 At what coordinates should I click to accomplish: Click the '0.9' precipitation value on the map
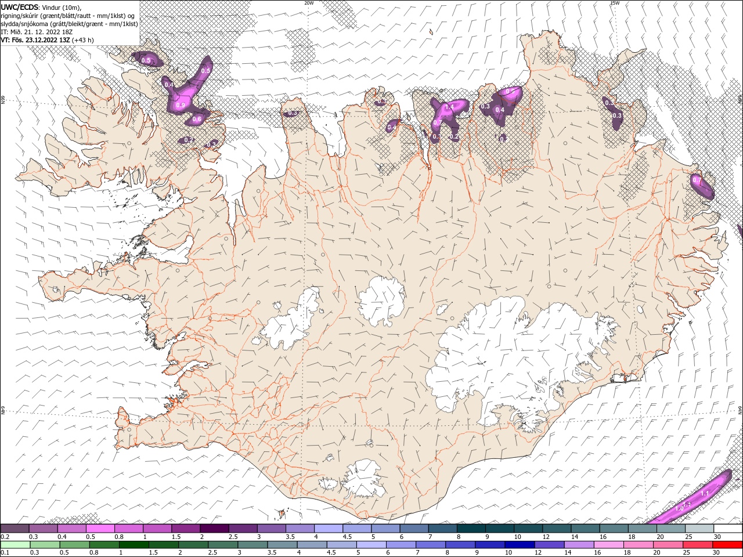[181, 106]
